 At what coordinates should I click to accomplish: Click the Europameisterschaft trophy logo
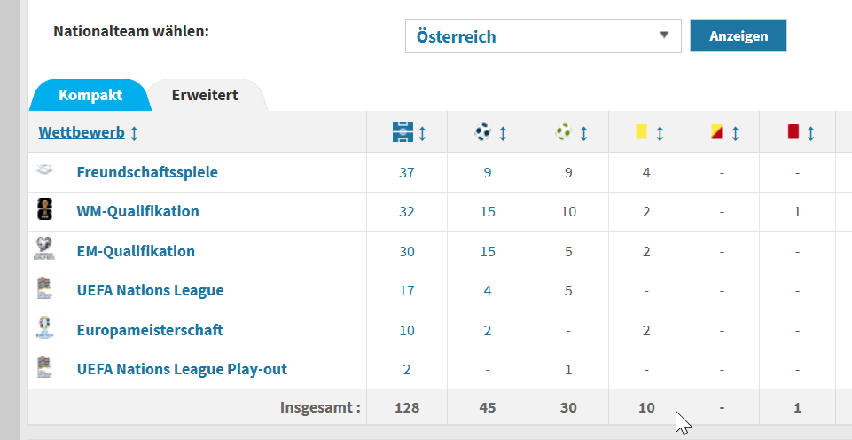(44, 329)
